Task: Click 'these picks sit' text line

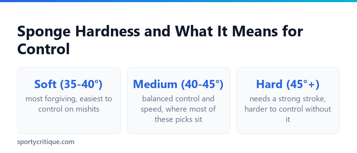Action: pyautogui.click(x=178, y=119)
